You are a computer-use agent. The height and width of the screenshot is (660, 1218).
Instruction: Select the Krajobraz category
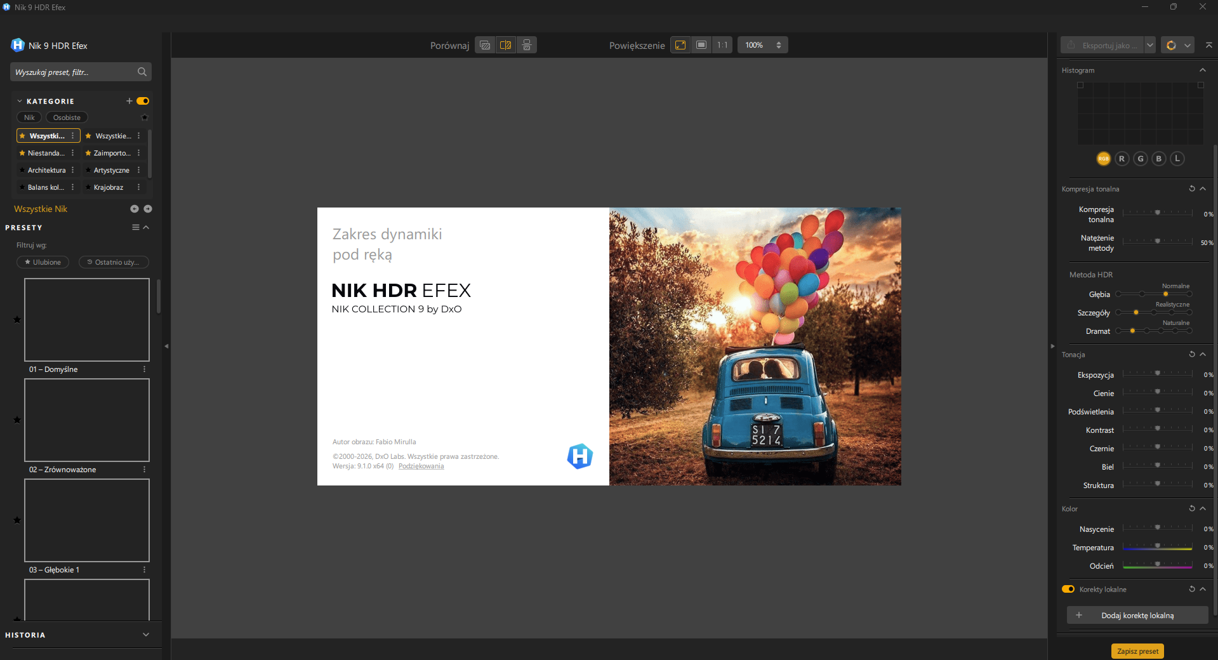click(x=109, y=187)
